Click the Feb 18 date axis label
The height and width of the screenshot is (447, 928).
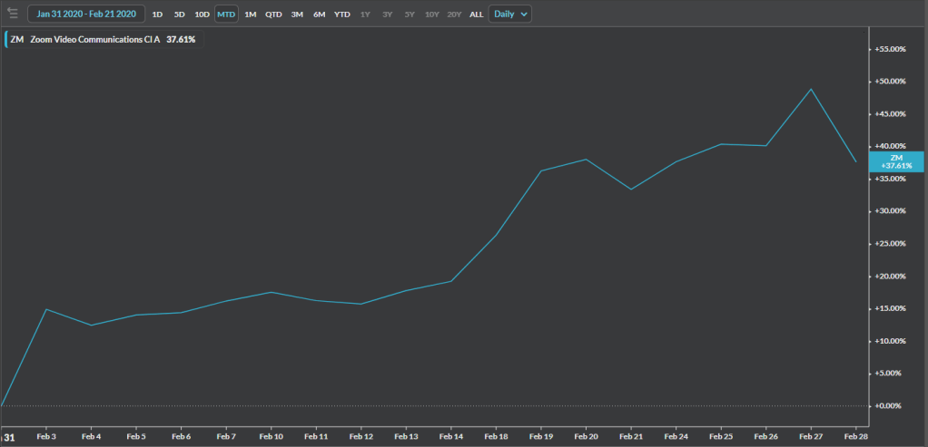(x=496, y=436)
